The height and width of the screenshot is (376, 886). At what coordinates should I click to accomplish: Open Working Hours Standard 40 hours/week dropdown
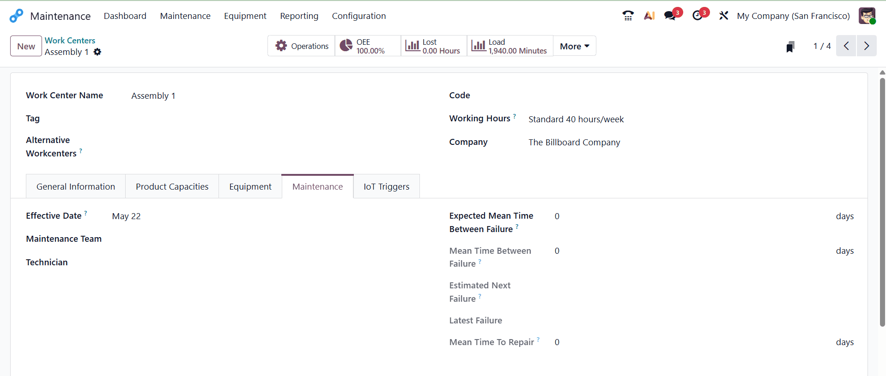tap(691, 119)
